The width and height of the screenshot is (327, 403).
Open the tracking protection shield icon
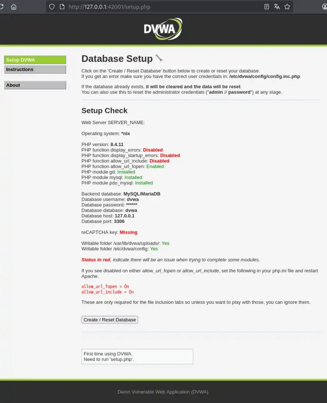point(52,7)
